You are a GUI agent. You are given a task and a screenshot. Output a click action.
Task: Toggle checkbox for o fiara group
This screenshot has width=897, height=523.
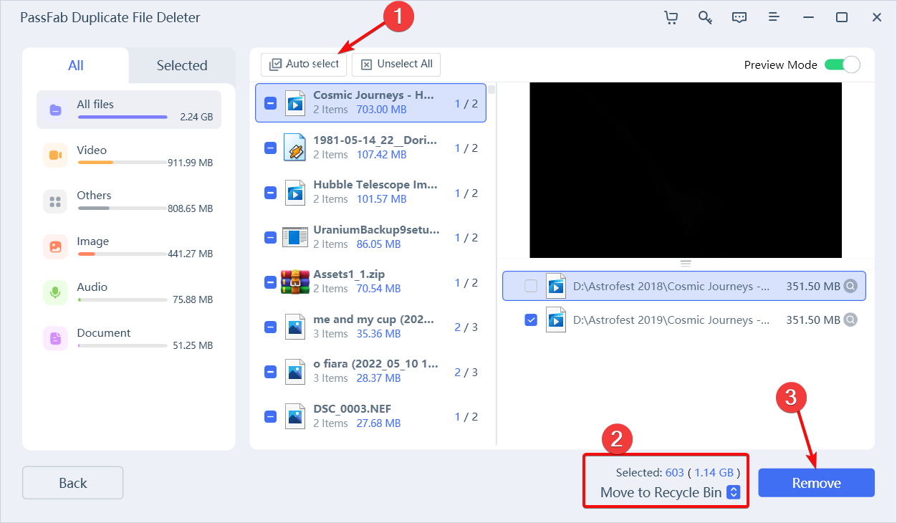tap(270, 372)
